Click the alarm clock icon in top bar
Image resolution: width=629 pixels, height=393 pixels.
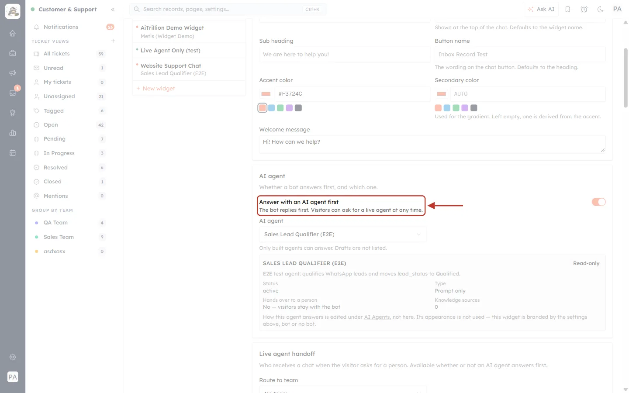coord(584,9)
